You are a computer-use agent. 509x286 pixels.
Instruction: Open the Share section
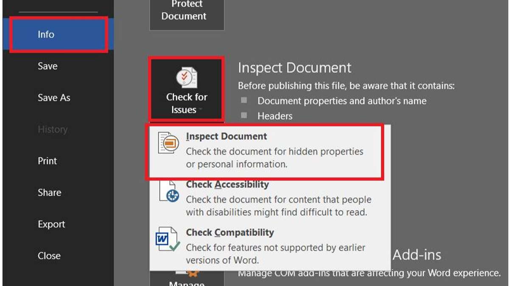coord(49,192)
